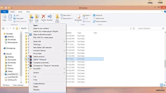
Task: Refresh the folder view
Action: [134, 28]
